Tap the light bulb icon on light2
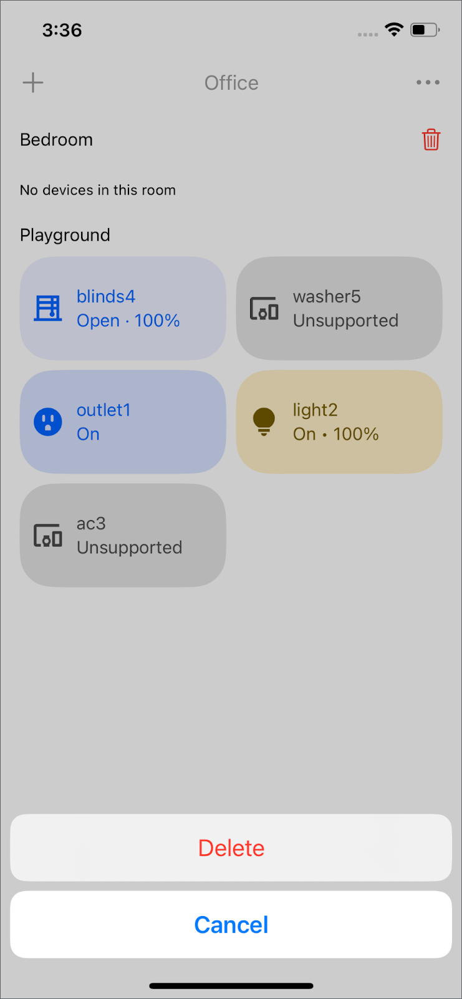Screen dimensions: 462x999 [x=264, y=422]
